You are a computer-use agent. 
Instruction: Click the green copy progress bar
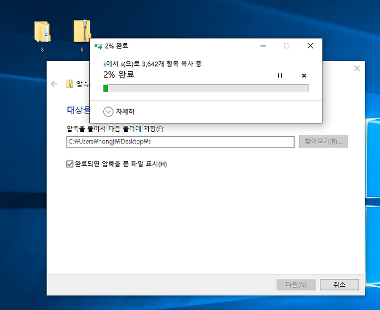tap(206, 89)
